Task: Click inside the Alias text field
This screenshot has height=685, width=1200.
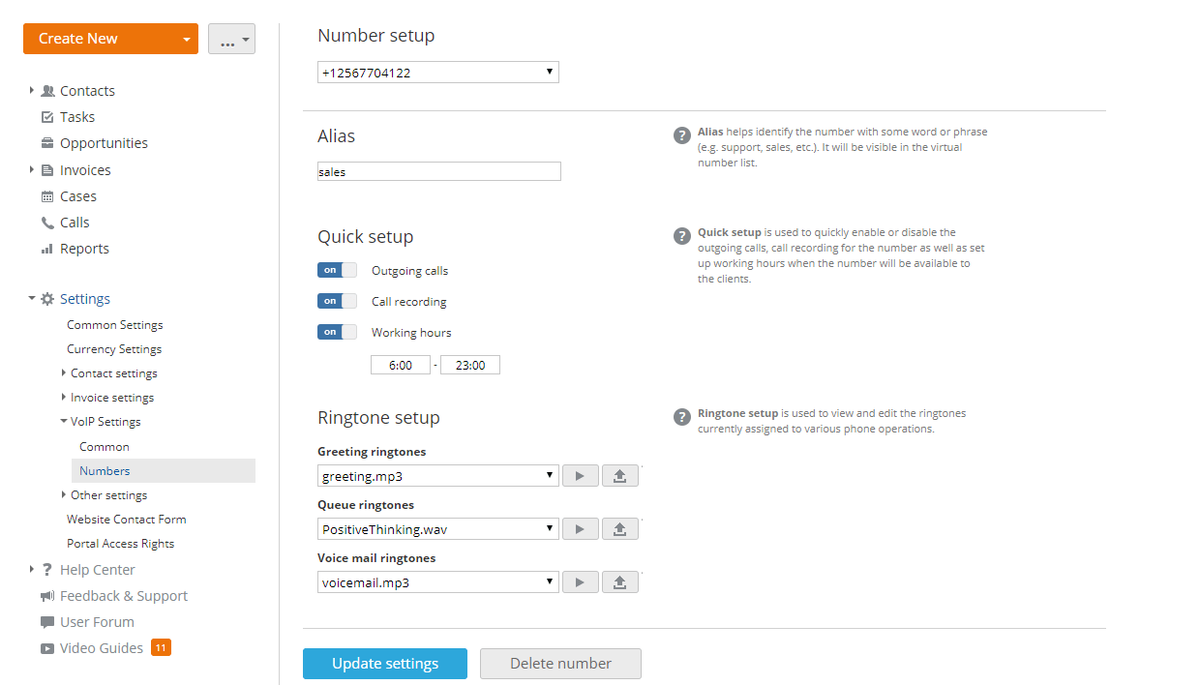Action: tap(437, 170)
